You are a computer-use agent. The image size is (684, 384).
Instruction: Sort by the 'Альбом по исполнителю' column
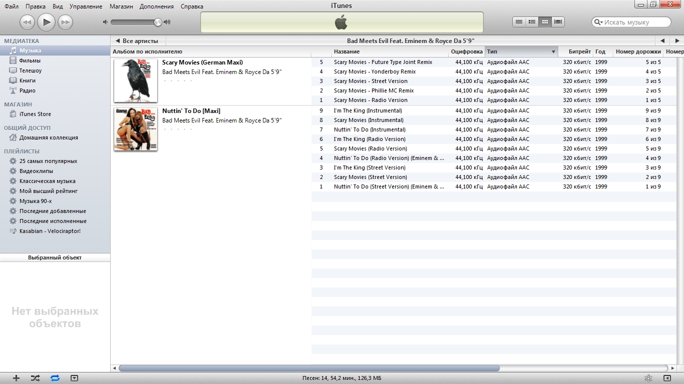coord(211,51)
